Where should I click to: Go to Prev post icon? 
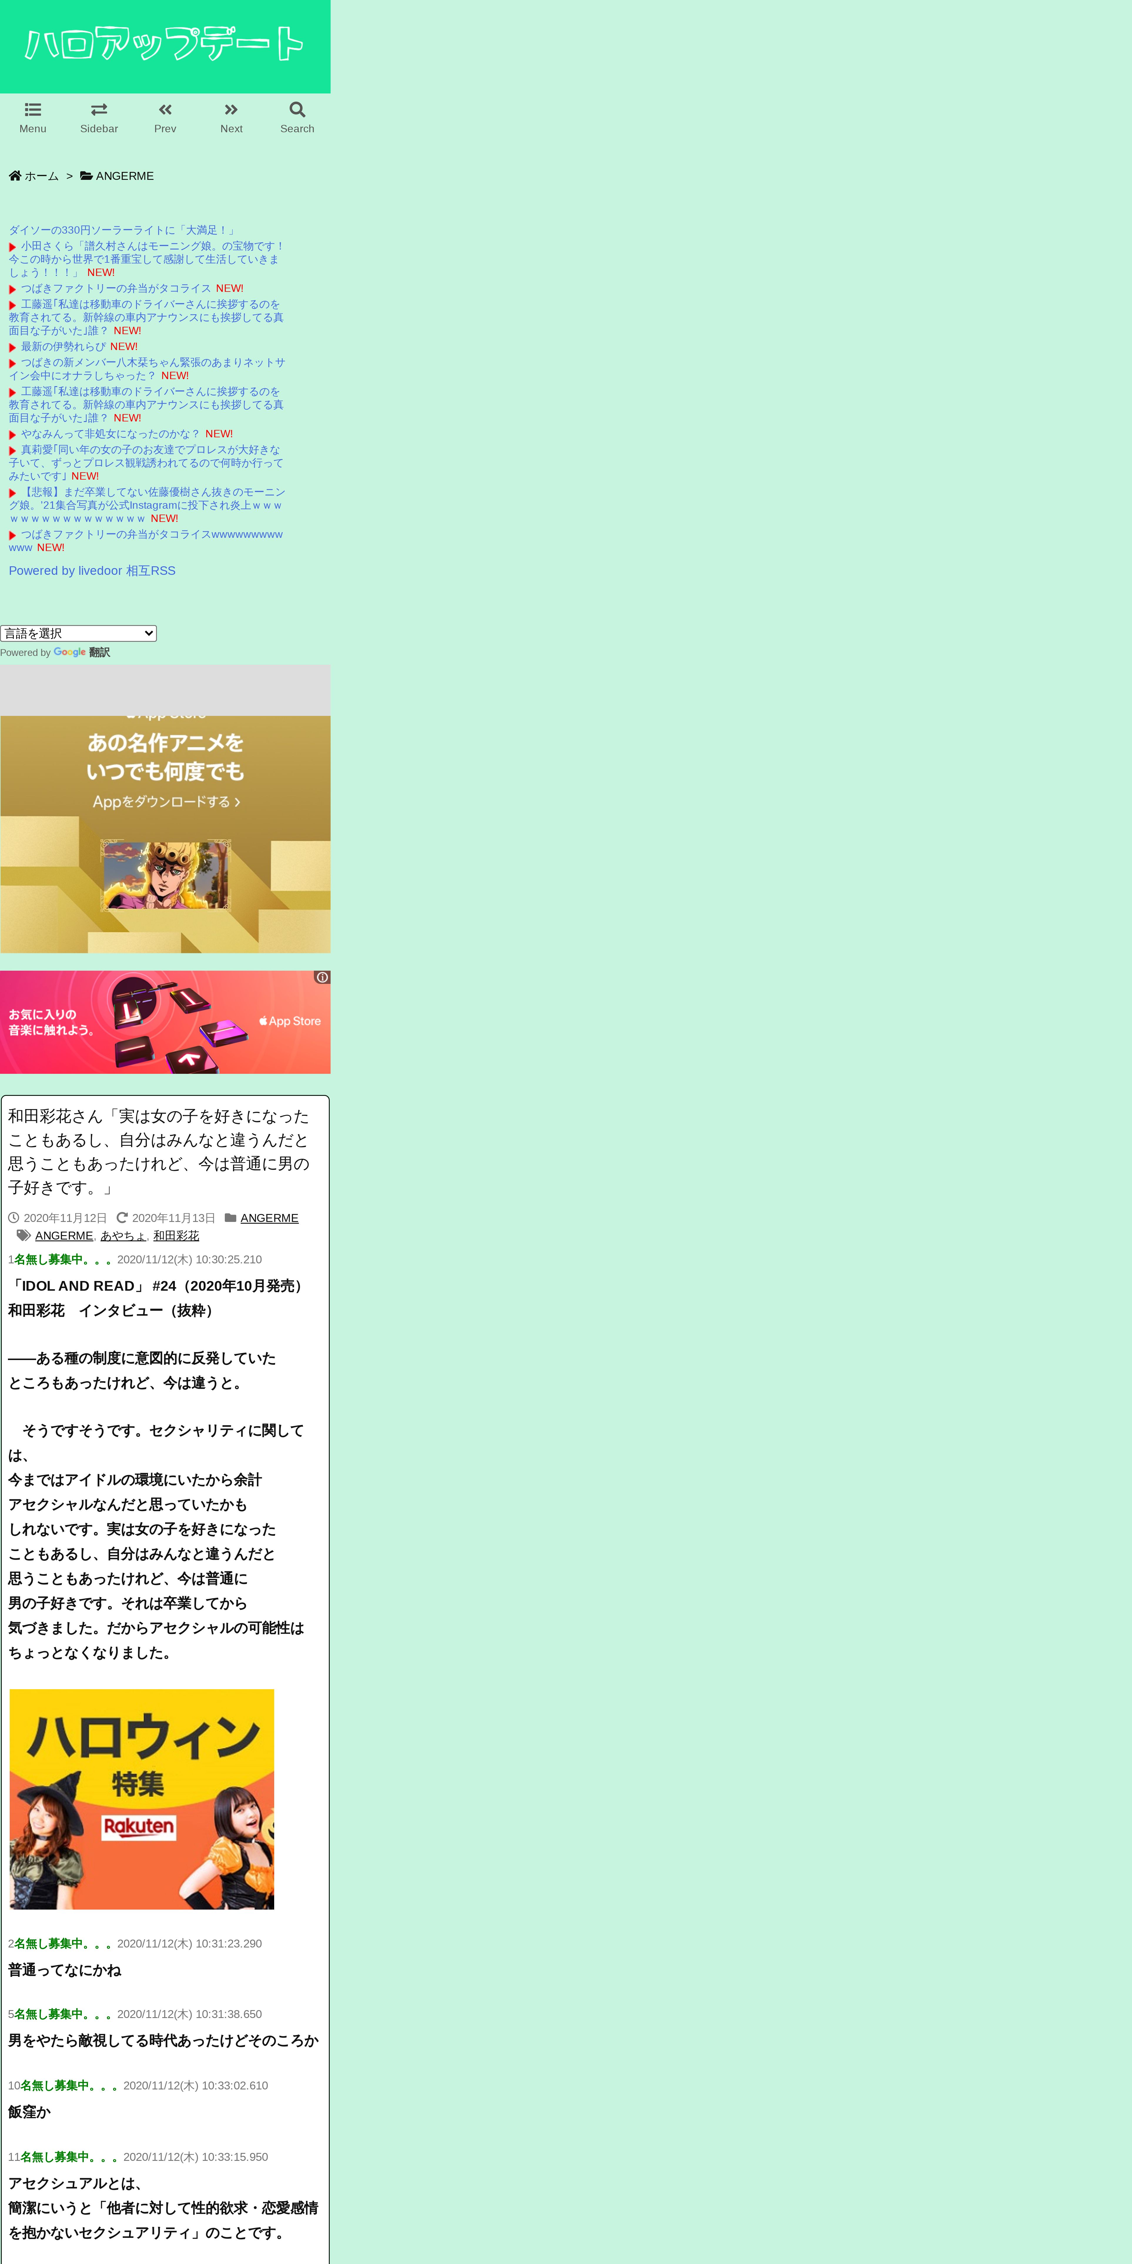tap(165, 110)
